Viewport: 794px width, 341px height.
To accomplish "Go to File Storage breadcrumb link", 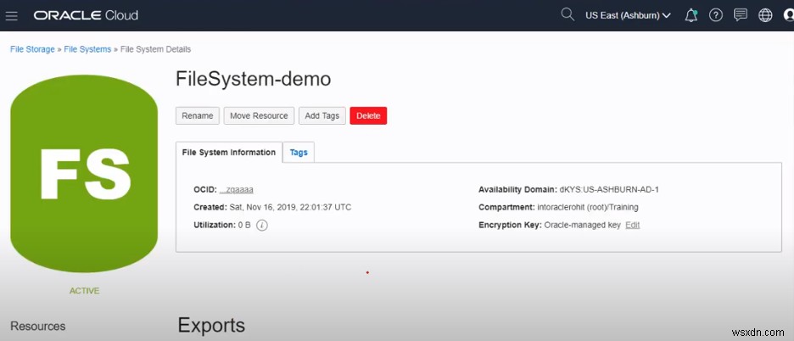I will [x=32, y=49].
